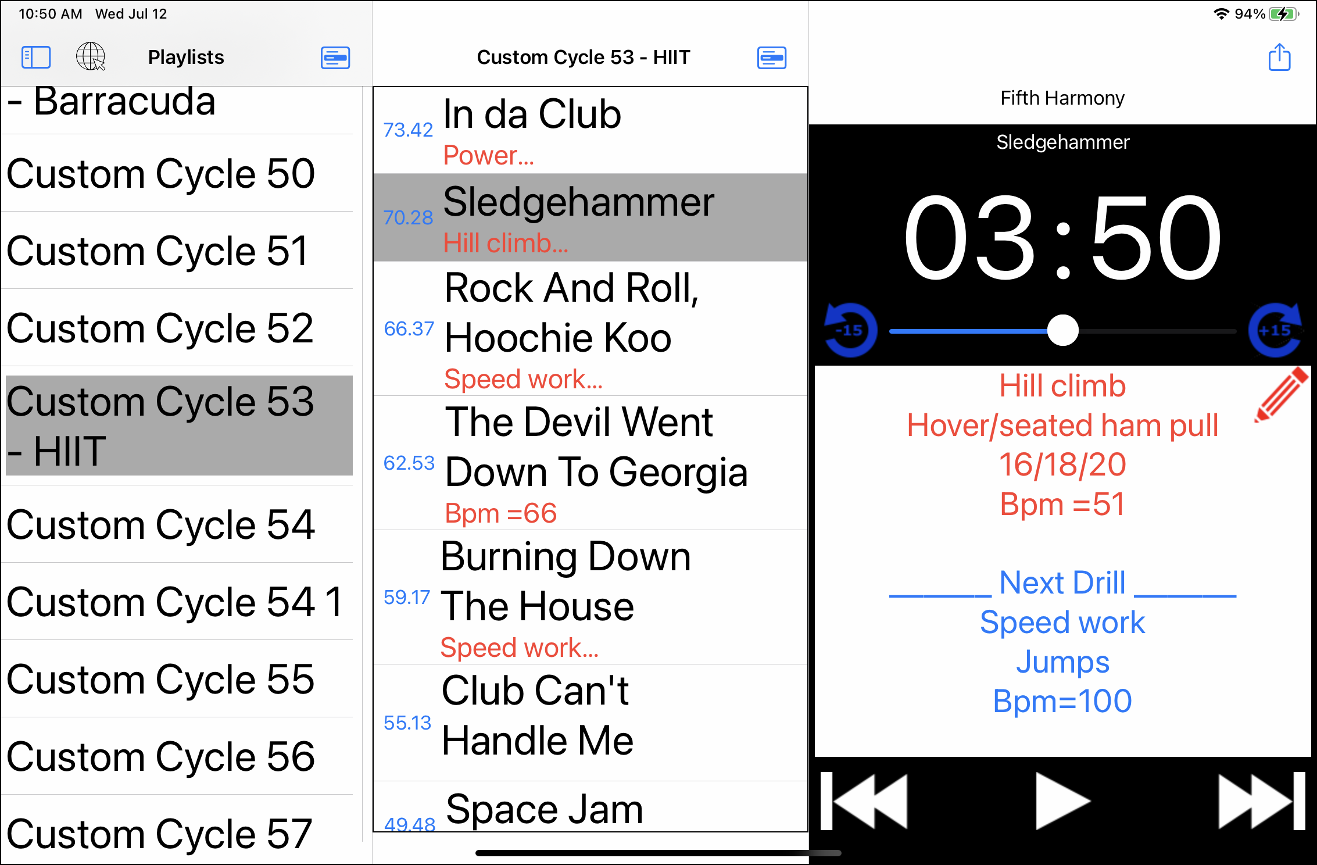Screen dimensions: 1317x865
Task: Rewind 15 seconds
Action: 850,330
